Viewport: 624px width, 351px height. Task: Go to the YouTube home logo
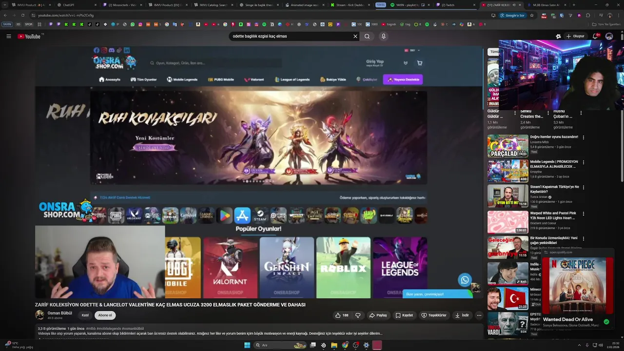tap(29, 36)
